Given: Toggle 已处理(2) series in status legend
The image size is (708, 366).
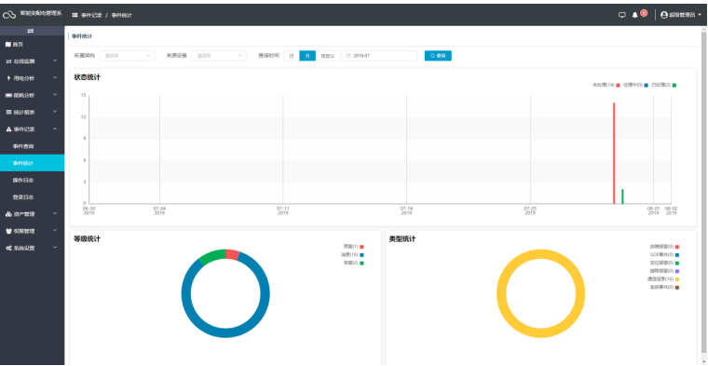Looking at the screenshot, I should coord(663,85).
